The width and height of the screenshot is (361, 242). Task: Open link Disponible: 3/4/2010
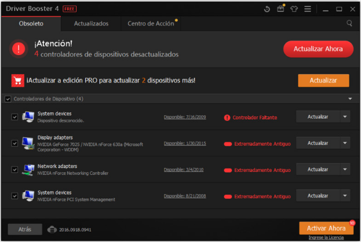[x=184, y=170]
